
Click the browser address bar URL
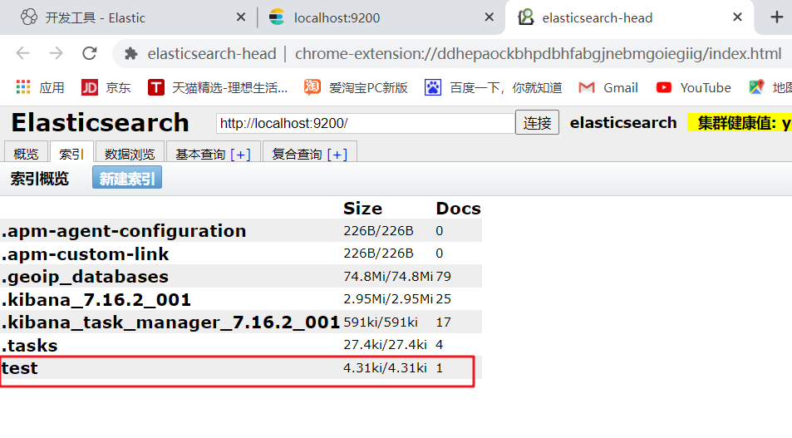point(538,53)
